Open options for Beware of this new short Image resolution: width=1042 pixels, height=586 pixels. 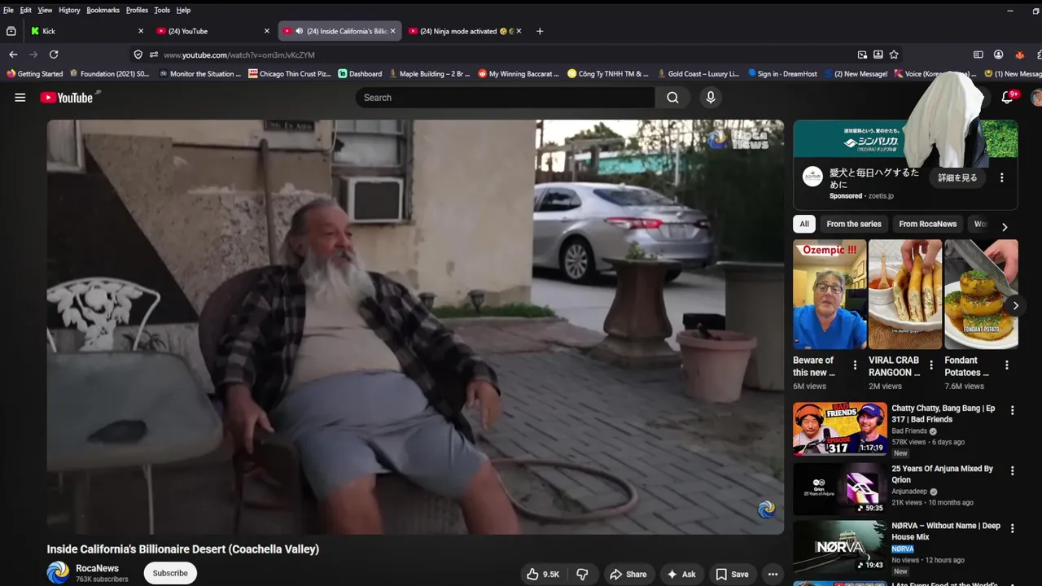pos(855,365)
